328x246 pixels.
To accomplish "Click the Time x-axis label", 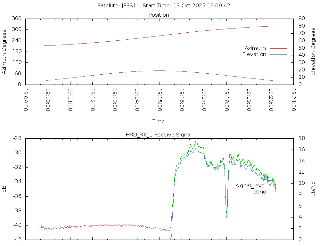I will [159, 121].
